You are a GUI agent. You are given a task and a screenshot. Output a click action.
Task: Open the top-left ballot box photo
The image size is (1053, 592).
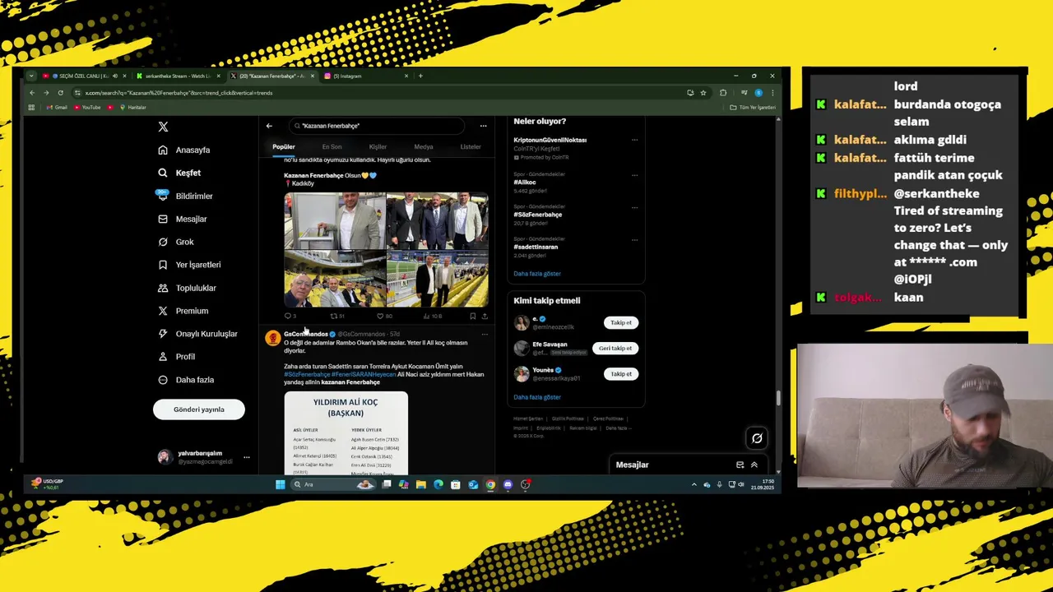335,220
